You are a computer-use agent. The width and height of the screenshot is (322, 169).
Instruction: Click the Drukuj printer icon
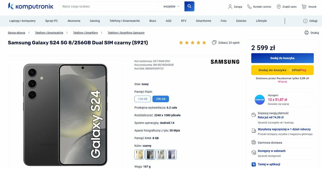click(x=306, y=33)
